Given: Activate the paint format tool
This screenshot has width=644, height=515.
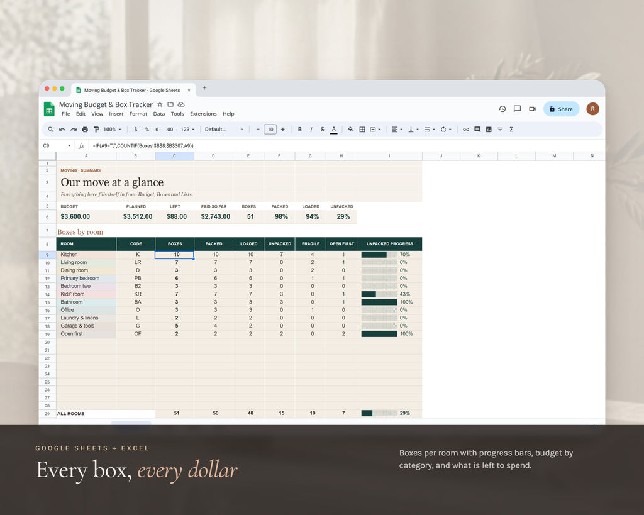Looking at the screenshot, I should tap(96, 130).
